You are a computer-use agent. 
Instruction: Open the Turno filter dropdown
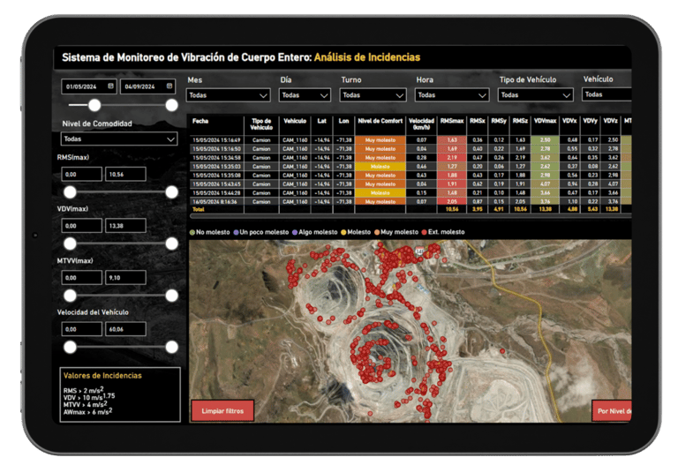[373, 95]
